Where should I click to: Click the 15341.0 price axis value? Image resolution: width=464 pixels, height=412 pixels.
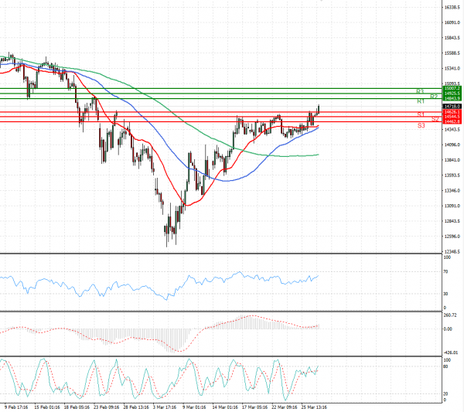click(x=452, y=68)
